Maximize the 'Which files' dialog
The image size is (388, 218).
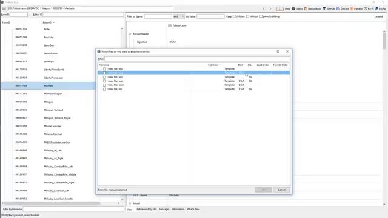(278, 51)
